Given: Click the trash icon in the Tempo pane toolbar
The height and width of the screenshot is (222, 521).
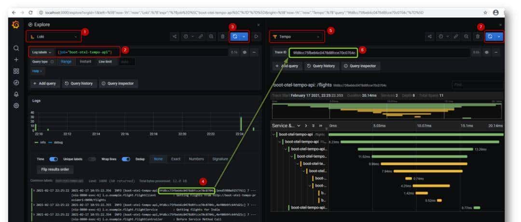Looking at the screenshot, I should tap(478, 36).
